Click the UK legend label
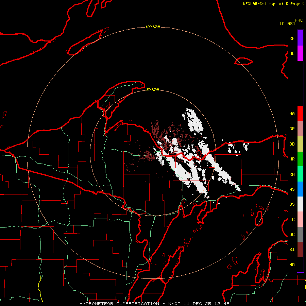The image size is (306, 306). pos(292,53)
